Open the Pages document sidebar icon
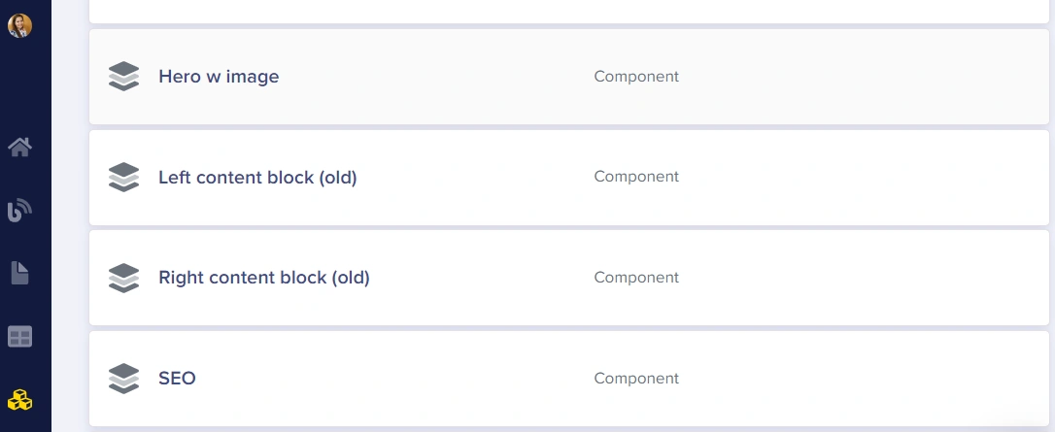Viewport: 1055px width, 432px height. (19, 273)
